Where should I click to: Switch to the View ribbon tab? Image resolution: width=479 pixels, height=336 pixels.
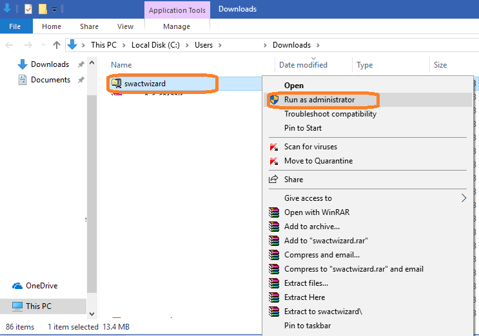[125, 26]
